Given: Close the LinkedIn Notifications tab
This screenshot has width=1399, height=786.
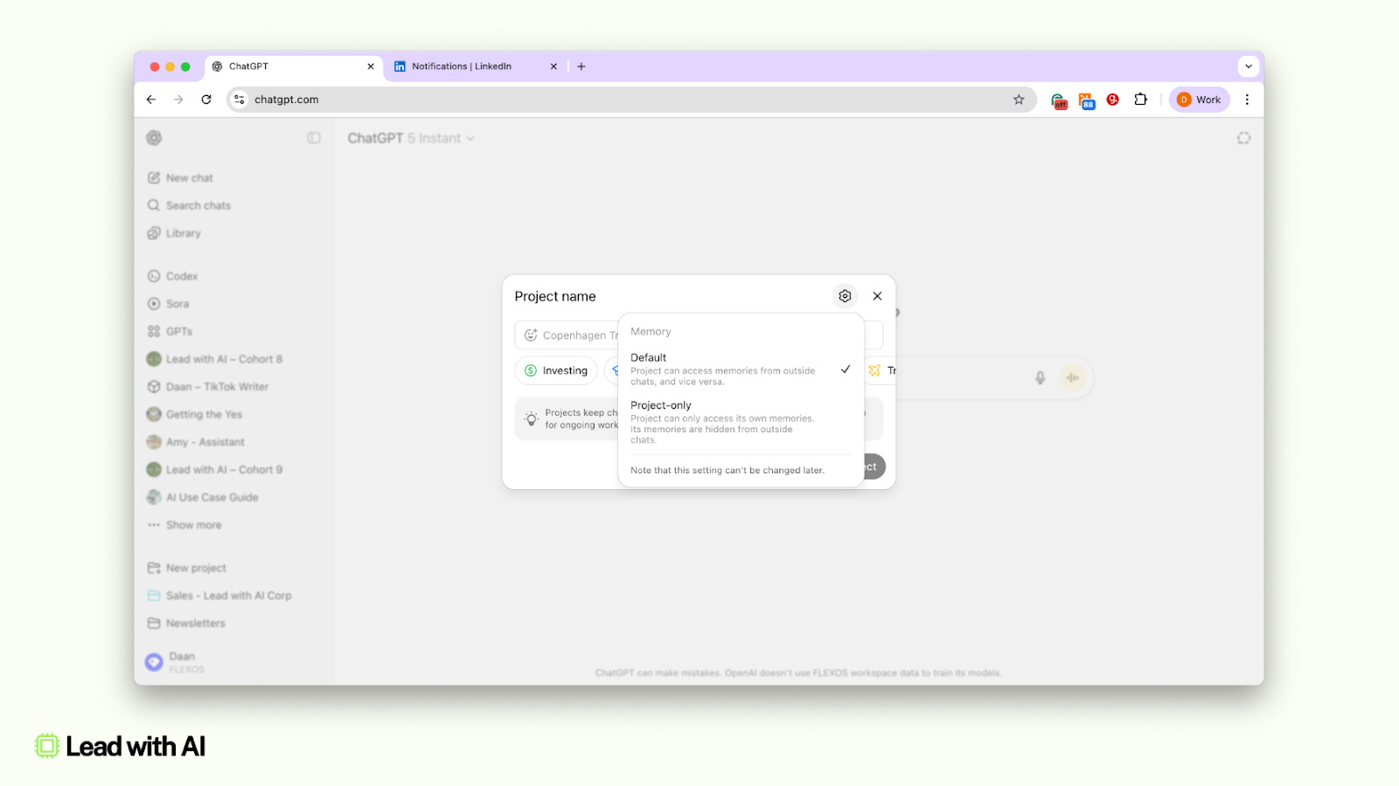Looking at the screenshot, I should 553,66.
